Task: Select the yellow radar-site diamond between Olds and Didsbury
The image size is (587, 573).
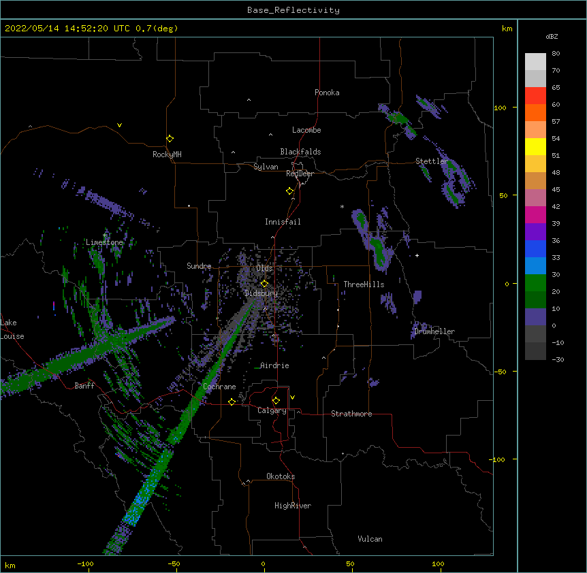Action: [x=264, y=284]
